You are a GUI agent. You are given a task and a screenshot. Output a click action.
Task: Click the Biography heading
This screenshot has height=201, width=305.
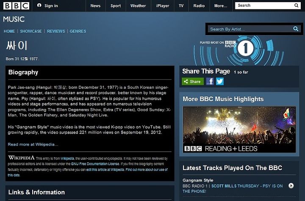[x=23, y=72]
